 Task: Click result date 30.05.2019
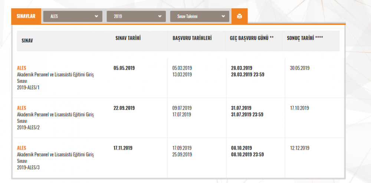point(300,68)
